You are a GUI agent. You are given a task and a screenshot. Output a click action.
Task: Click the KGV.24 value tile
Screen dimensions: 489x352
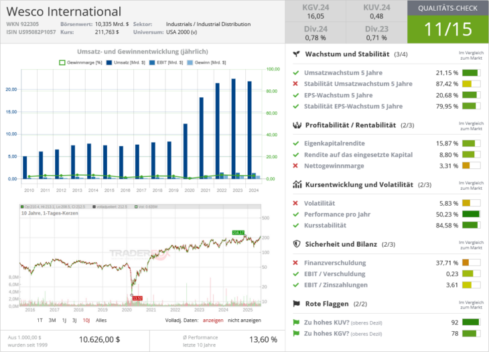(316, 11)
